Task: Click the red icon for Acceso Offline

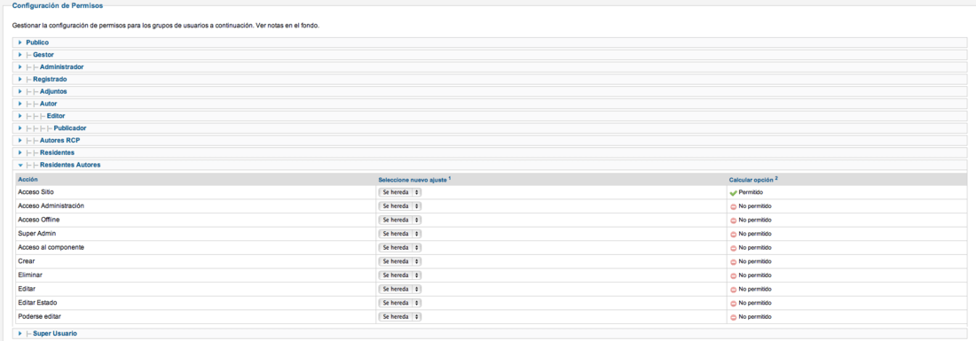Action: pos(733,221)
